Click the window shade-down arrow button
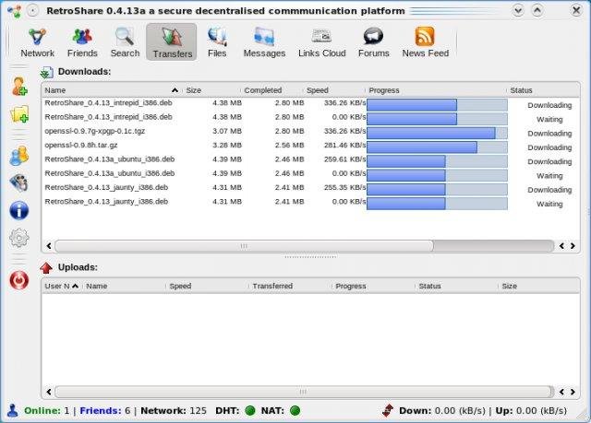591x423 pixels. coord(518,10)
